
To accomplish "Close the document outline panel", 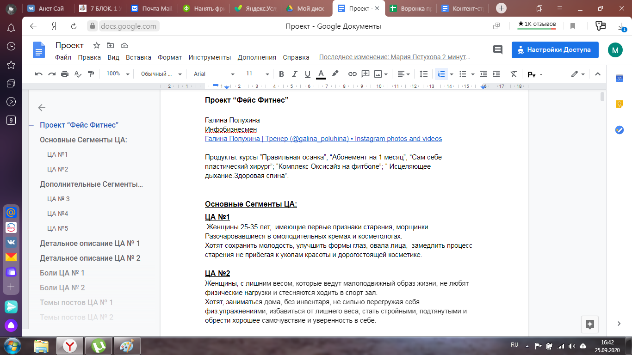I will (42, 108).
